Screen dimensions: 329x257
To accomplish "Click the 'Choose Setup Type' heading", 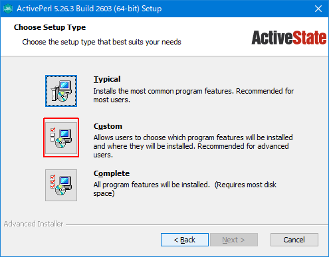I will click(50, 27).
